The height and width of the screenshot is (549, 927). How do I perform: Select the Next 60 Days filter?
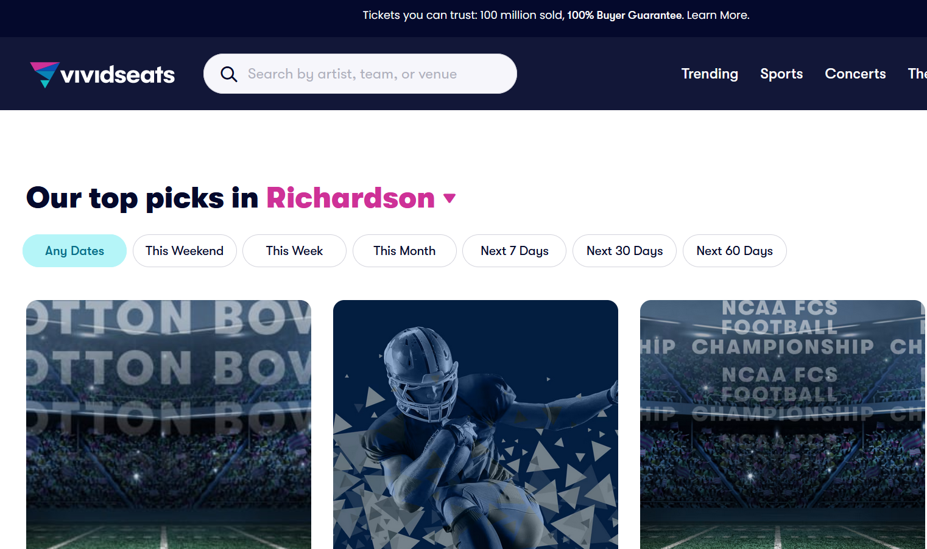coord(735,251)
